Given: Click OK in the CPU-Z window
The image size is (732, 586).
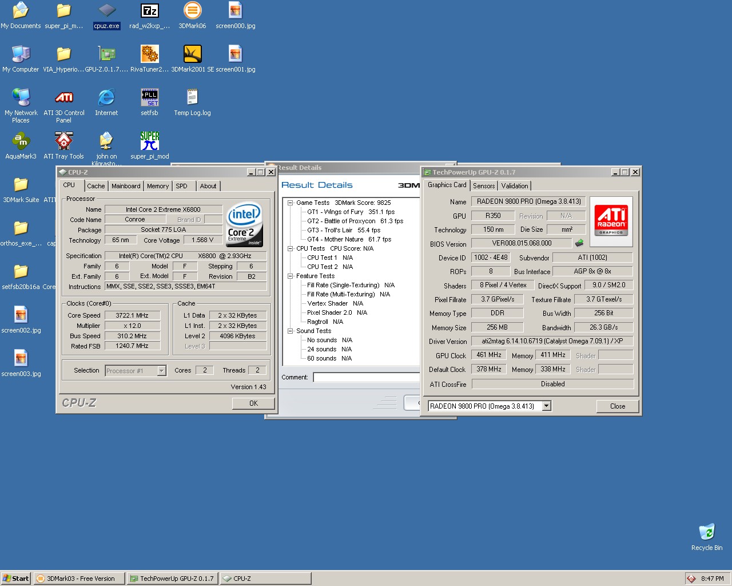Looking at the screenshot, I should (253, 403).
